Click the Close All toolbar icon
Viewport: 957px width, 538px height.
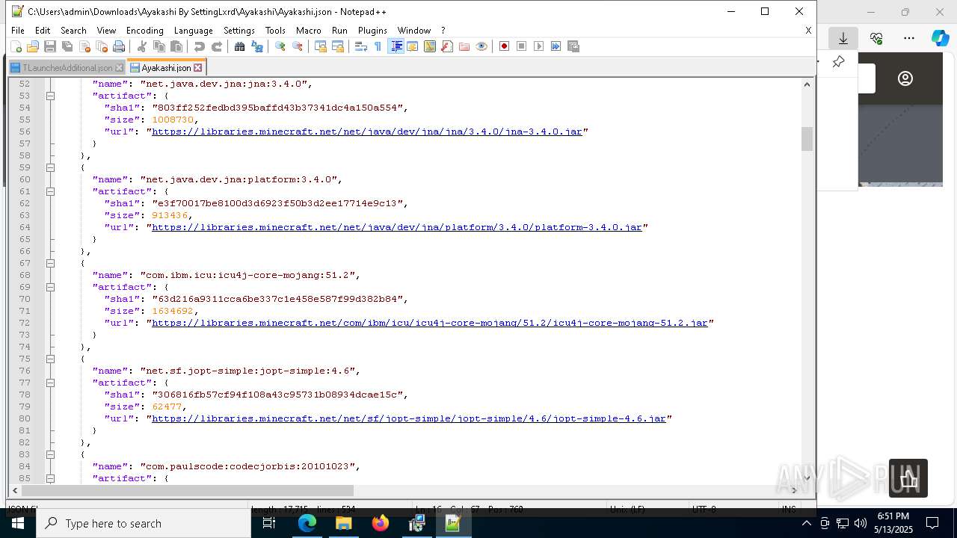pos(102,46)
